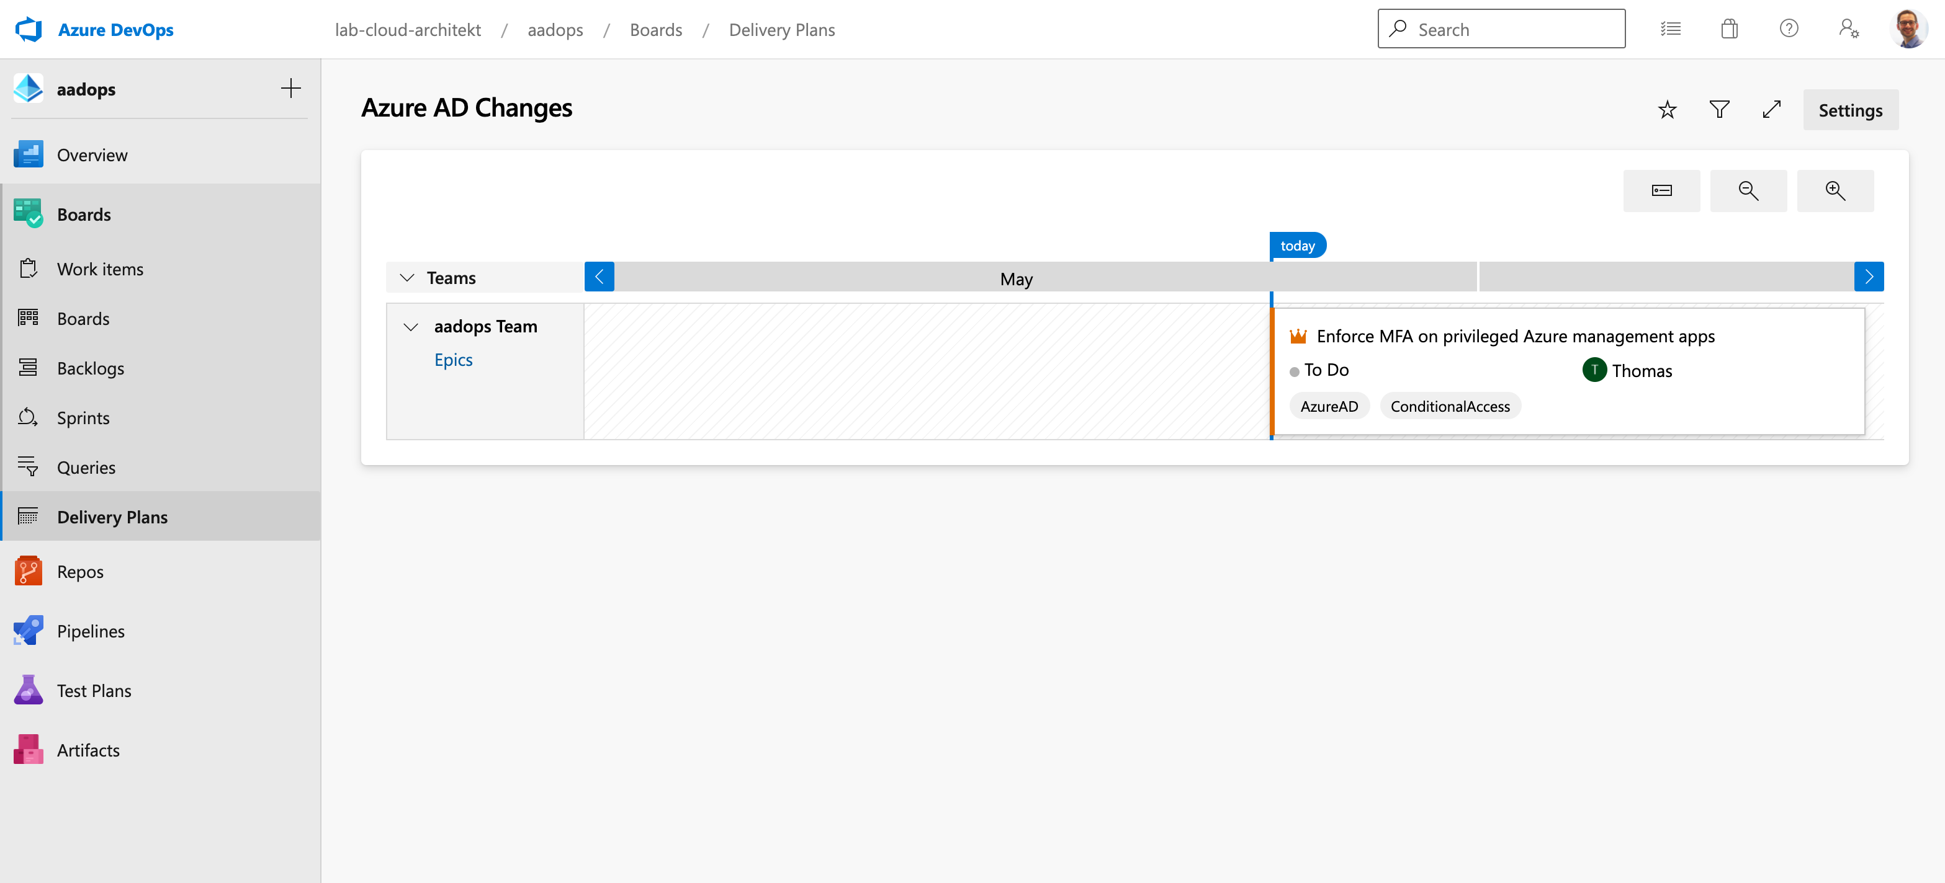Open Artifacts
Screen dimensions: 1945x883
[x=160, y=750]
